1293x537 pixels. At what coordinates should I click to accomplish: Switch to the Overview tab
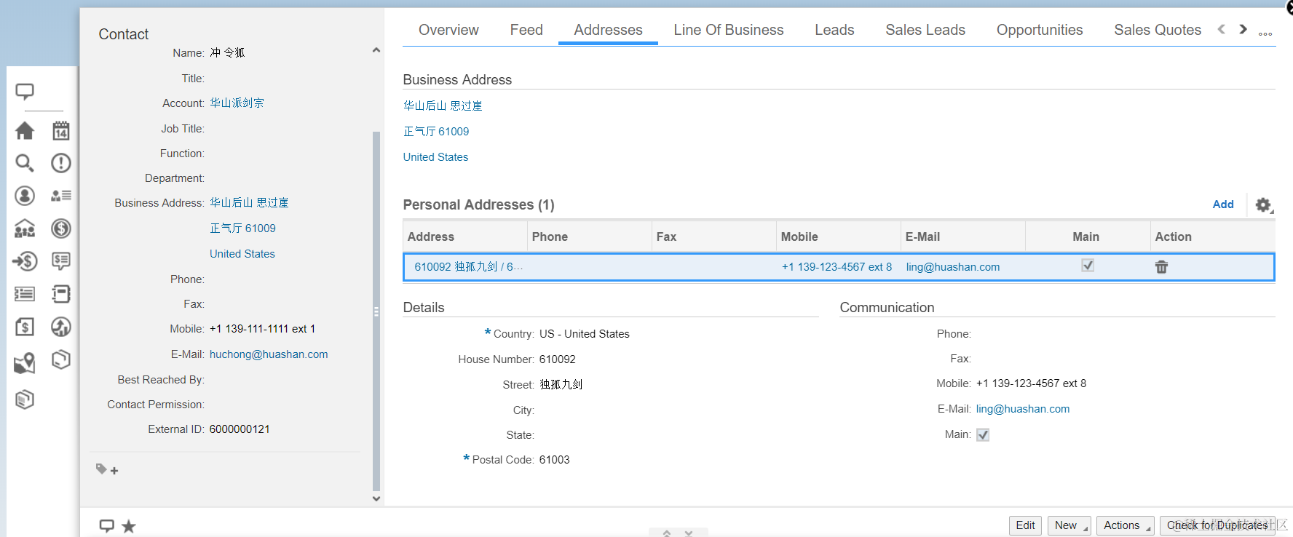(x=448, y=30)
